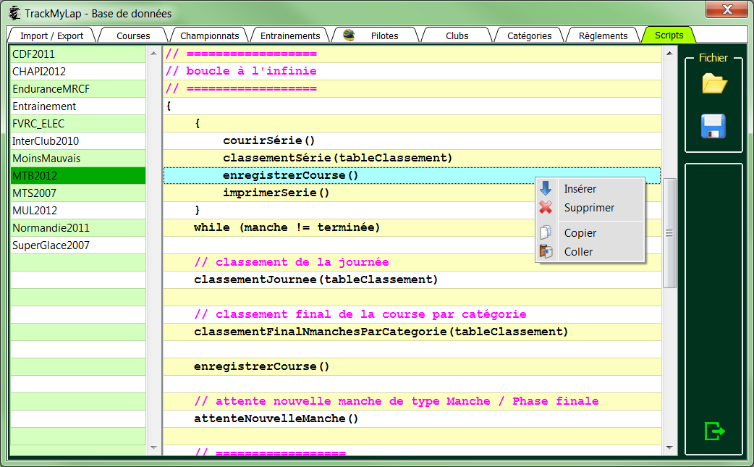Select the SuperGlace2007 script
This screenshot has width=754, height=467.
tap(78, 245)
